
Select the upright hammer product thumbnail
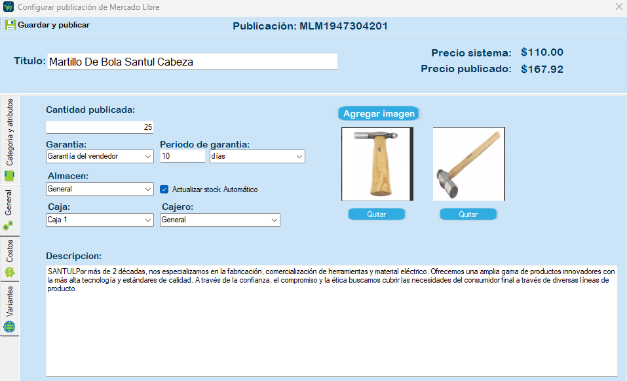377,164
